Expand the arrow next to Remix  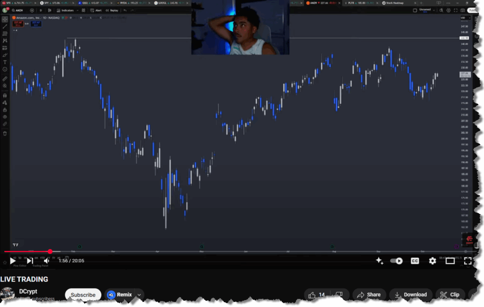tap(139, 295)
